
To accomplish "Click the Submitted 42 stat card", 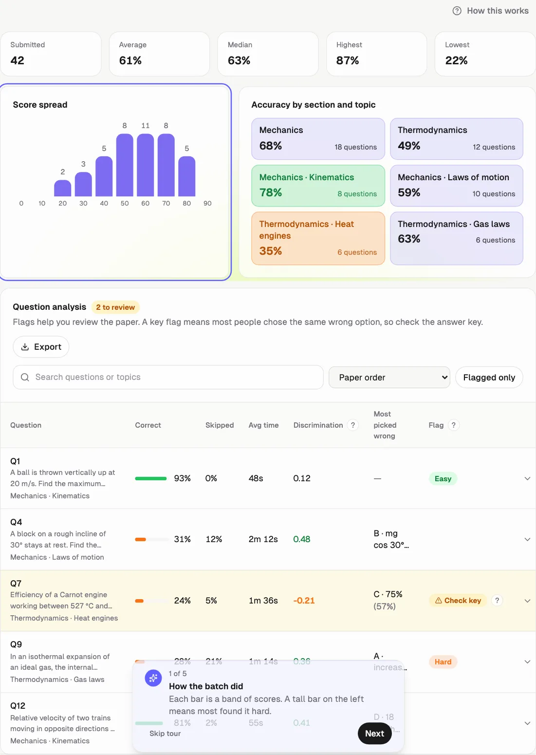I will click(x=51, y=54).
